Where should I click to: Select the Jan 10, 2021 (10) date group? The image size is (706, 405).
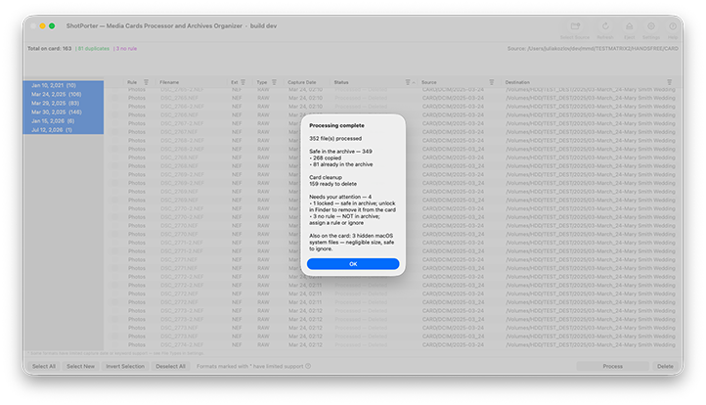63,85
